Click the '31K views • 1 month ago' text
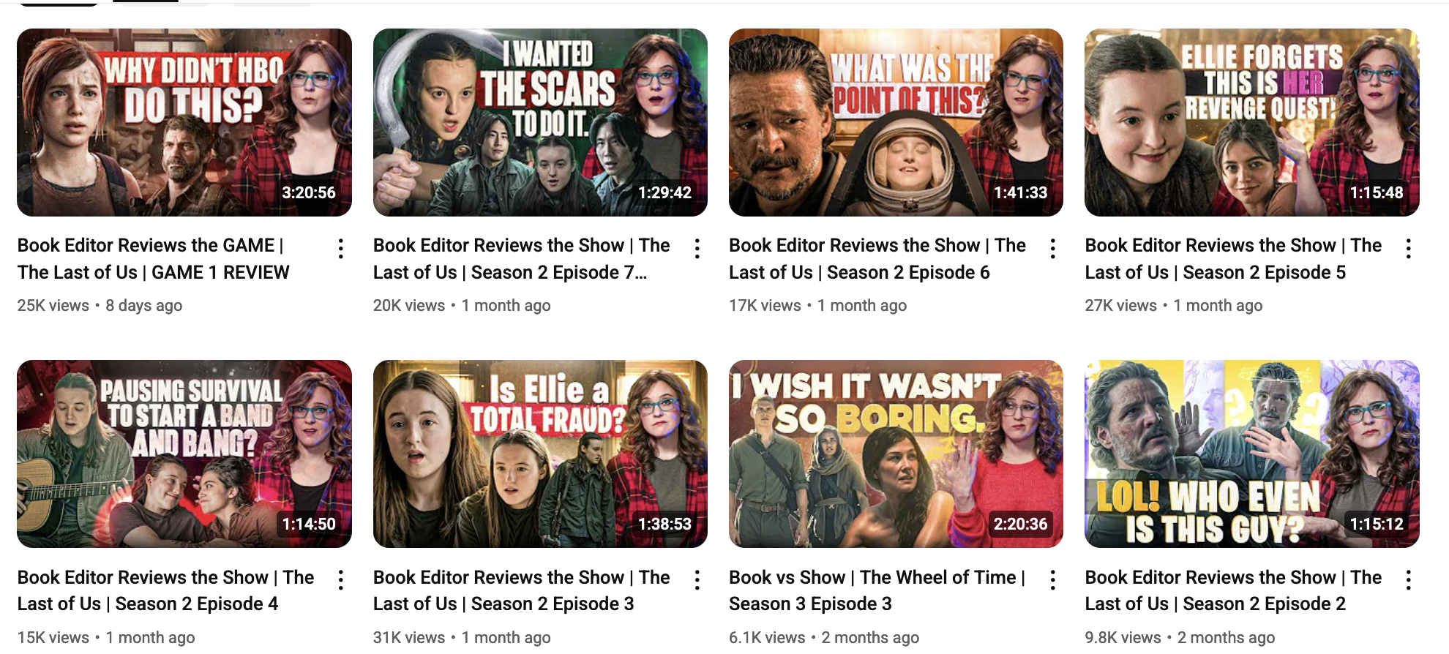 [x=462, y=637]
